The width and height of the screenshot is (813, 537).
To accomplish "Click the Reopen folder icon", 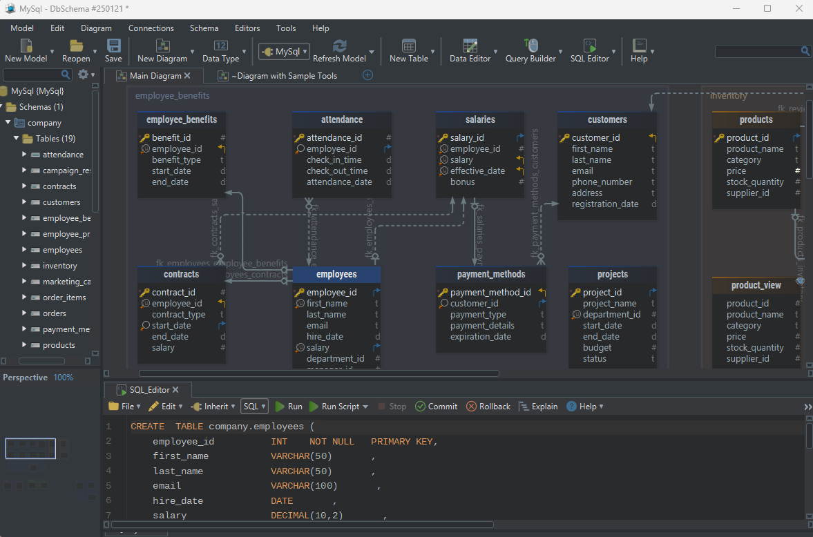I will point(76,46).
